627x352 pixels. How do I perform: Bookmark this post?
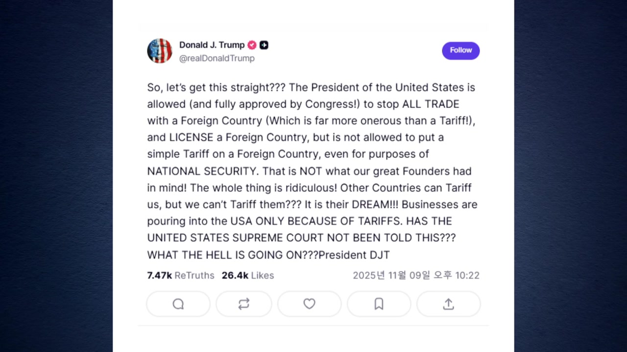[379, 304]
